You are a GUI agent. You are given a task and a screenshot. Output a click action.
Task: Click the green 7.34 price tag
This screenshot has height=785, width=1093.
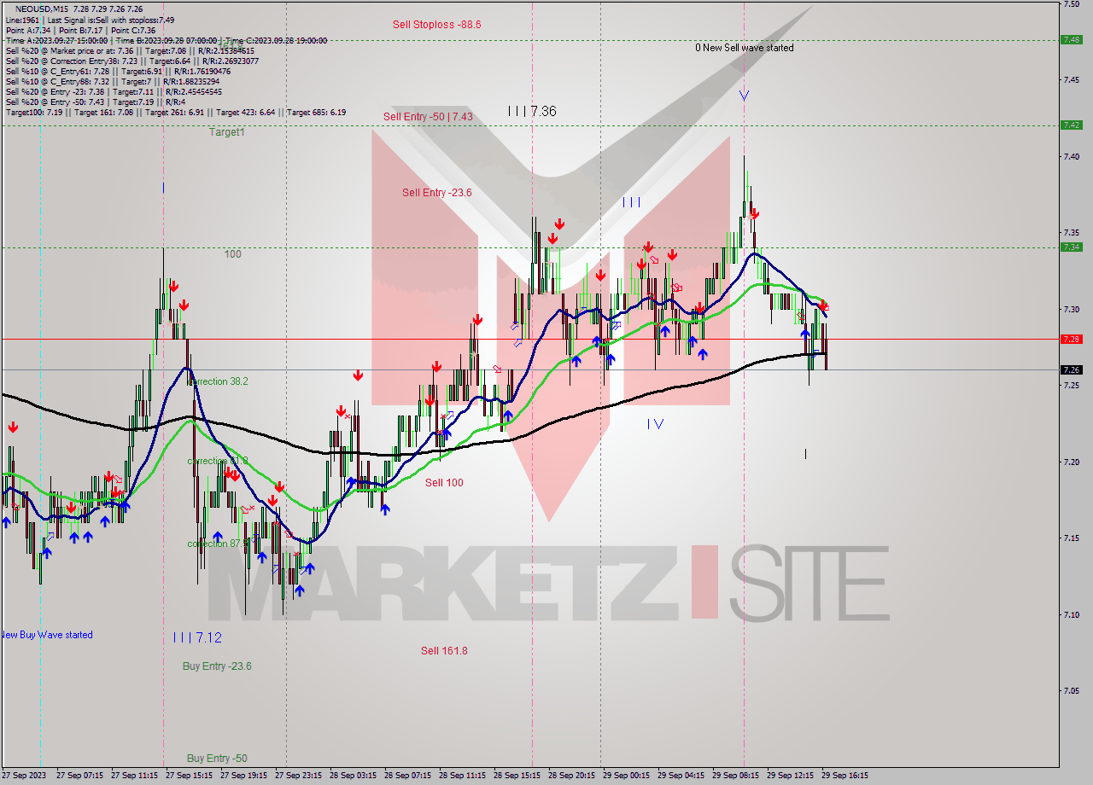(1071, 247)
